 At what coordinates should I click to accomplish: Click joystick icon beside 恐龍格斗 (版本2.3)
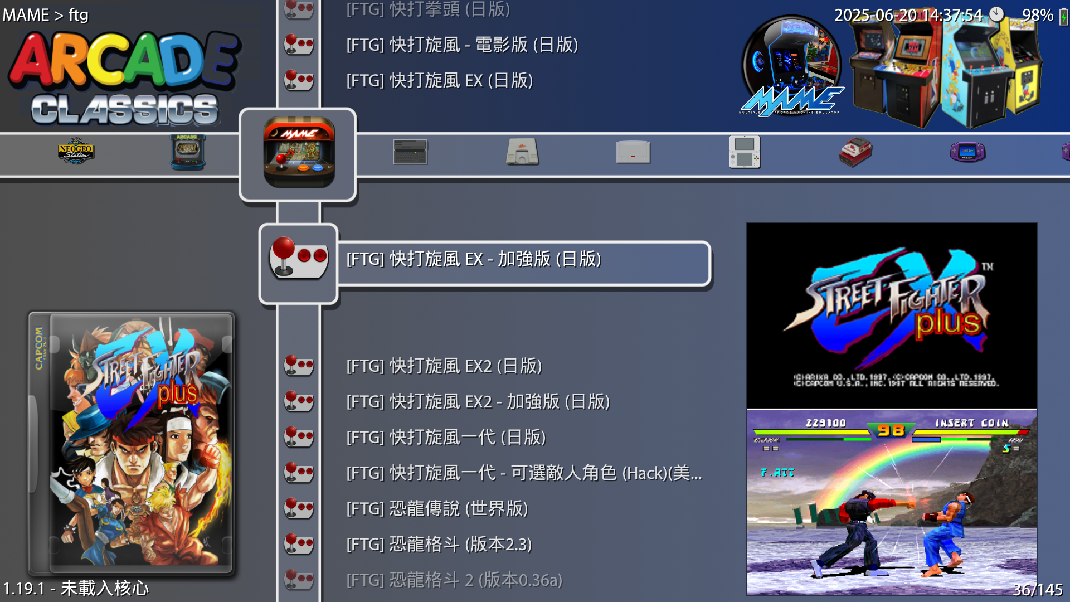click(x=299, y=544)
